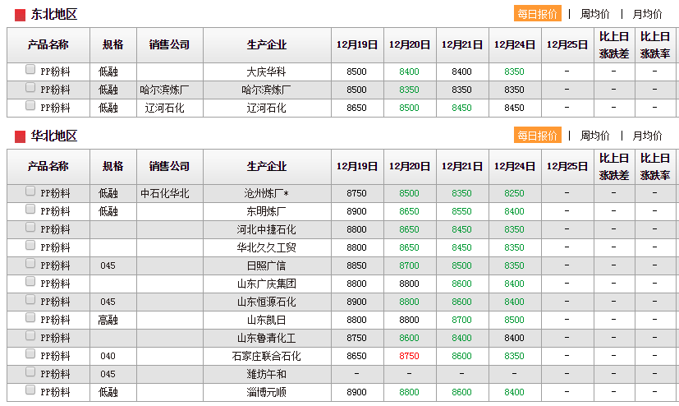Click 辽河石化 in the 生产企业 column
The image size is (679, 406).
point(266,108)
